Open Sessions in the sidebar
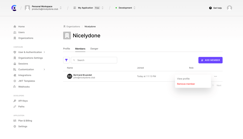 point(23,64)
